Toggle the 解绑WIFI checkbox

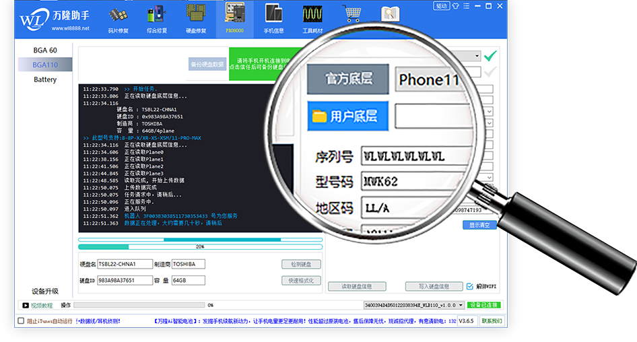[469, 286]
